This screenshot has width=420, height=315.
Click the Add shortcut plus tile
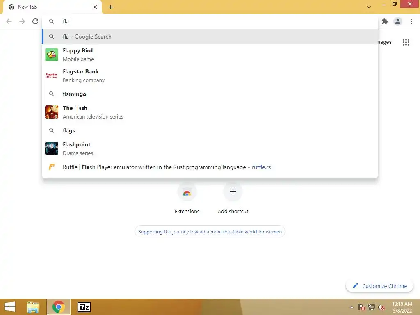(233, 198)
